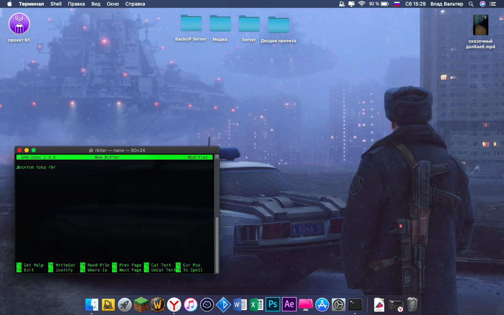Click the WriteOut shortcut label
The width and height of the screenshot is (504, 315).
click(65, 265)
